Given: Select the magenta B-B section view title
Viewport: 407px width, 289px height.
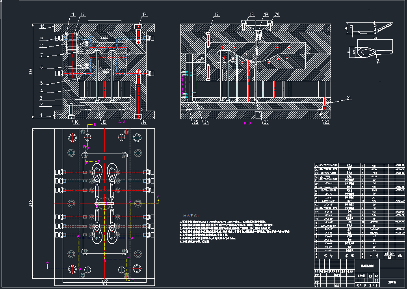Looking at the screenshot, I should coord(247,123).
